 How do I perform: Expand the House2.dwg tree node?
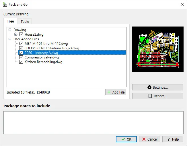[16, 35]
